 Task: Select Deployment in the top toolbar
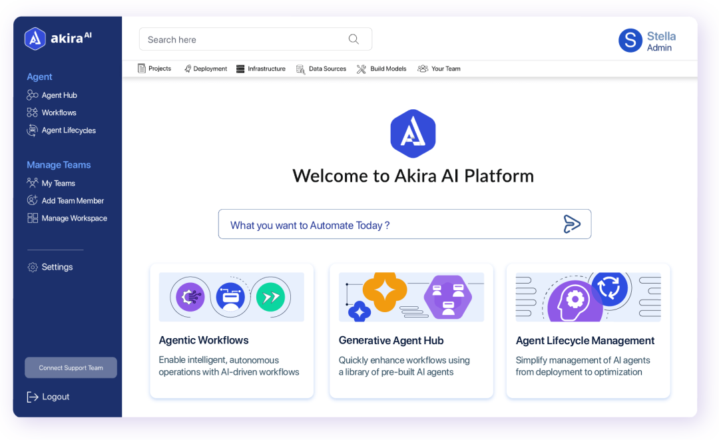coord(206,69)
